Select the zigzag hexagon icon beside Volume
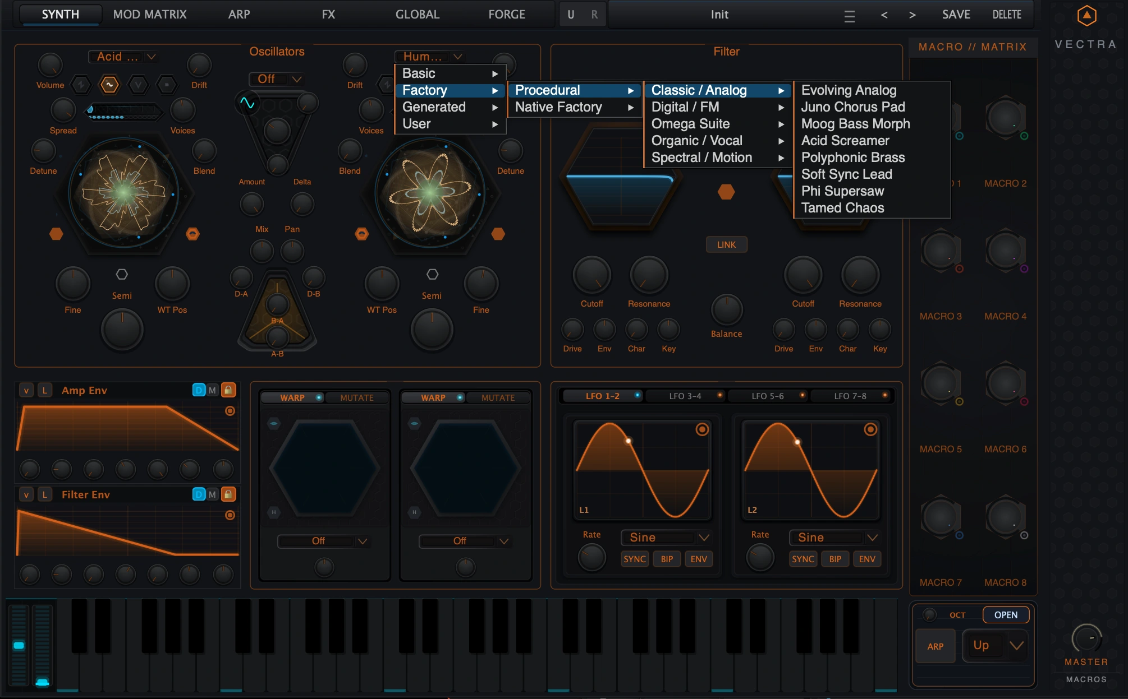Viewport: 1128px width, 699px height. point(81,85)
